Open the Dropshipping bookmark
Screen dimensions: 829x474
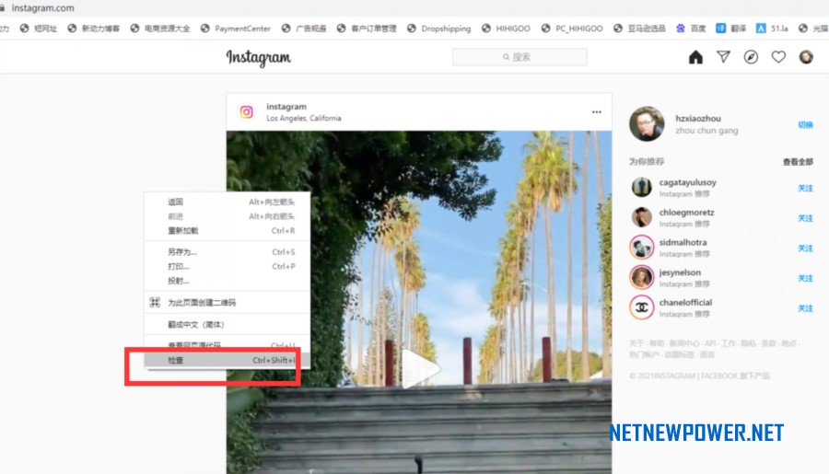[438, 29]
